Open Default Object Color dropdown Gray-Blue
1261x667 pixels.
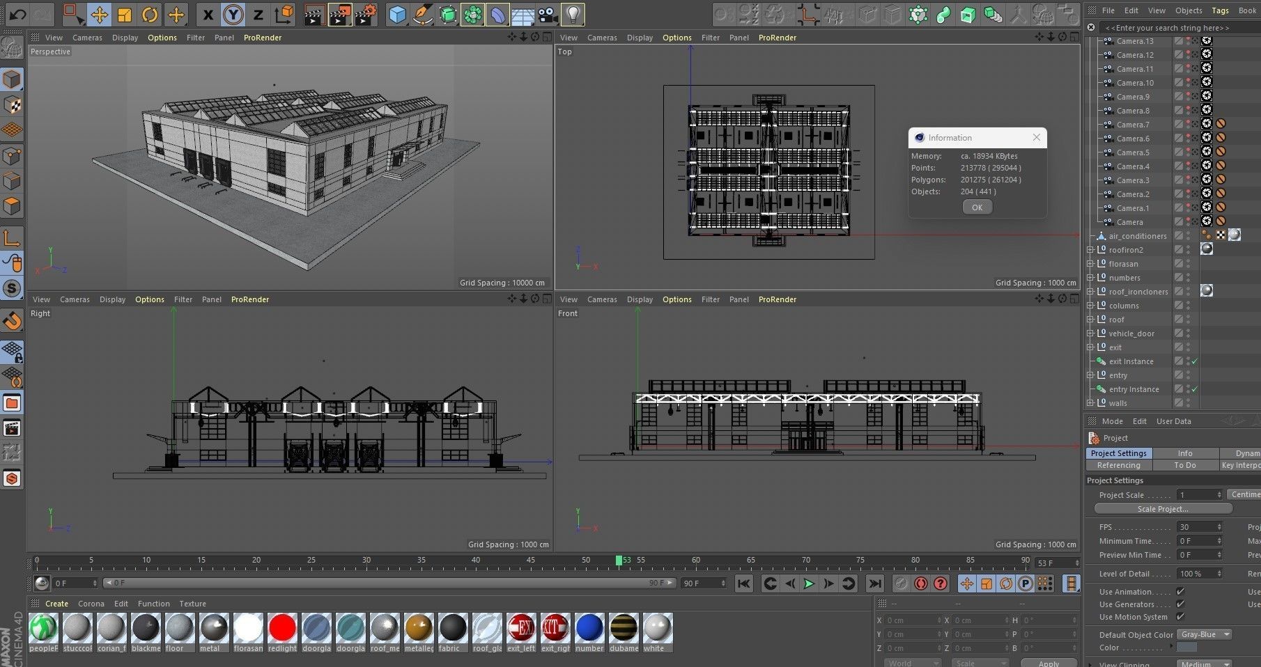[x=1204, y=634]
